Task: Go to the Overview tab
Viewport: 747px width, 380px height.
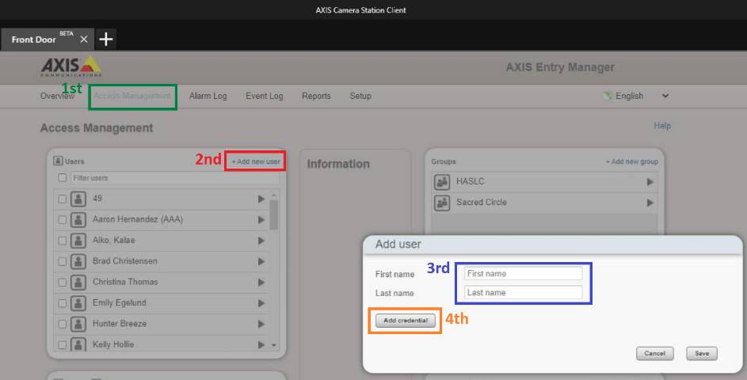Action: tap(57, 97)
